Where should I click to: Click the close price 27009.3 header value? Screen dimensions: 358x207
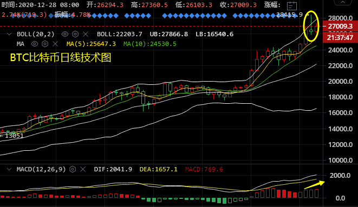tap(243, 5)
